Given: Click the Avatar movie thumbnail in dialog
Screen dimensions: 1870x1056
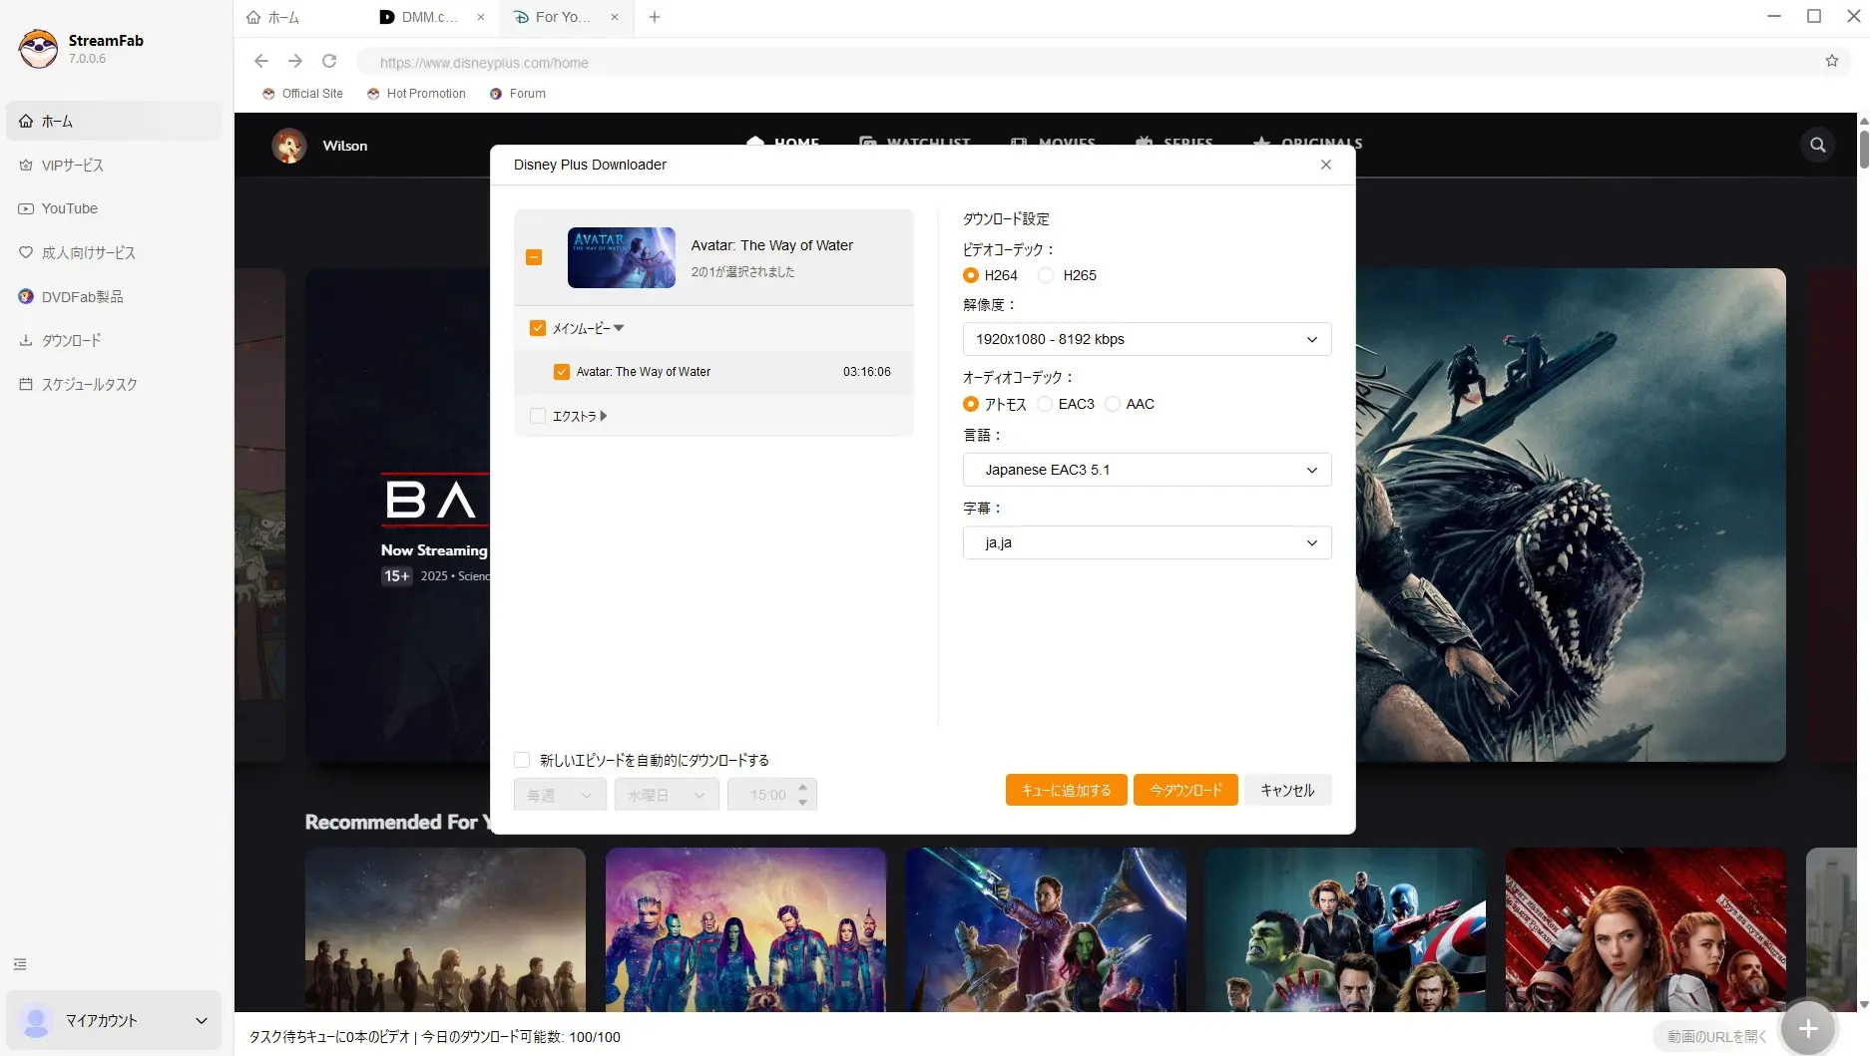Looking at the screenshot, I should (x=621, y=257).
